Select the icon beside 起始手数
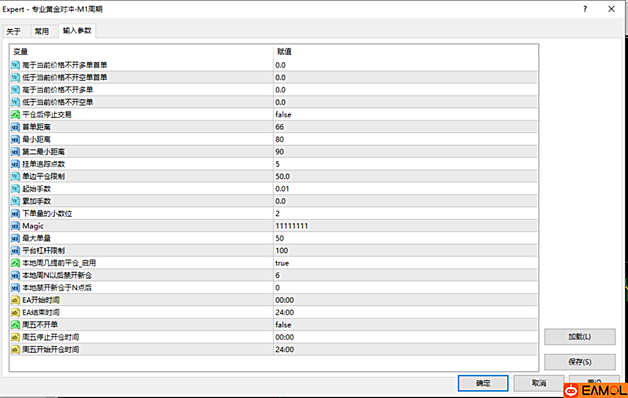 coord(16,189)
